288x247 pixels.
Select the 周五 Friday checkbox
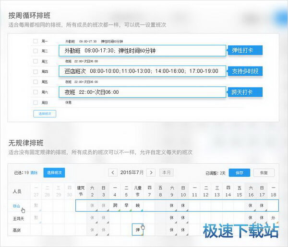[x=36, y=82]
